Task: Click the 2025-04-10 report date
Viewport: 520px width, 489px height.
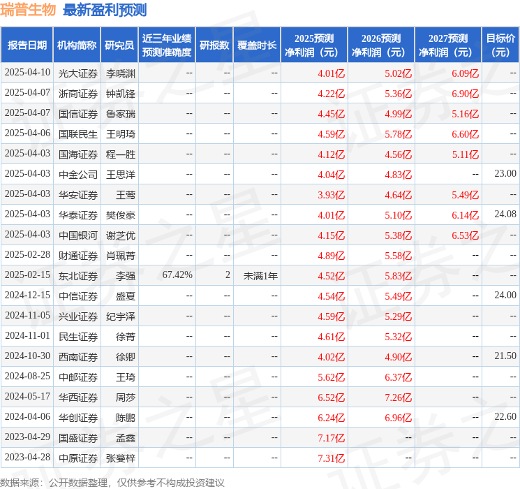Action: point(27,73)
